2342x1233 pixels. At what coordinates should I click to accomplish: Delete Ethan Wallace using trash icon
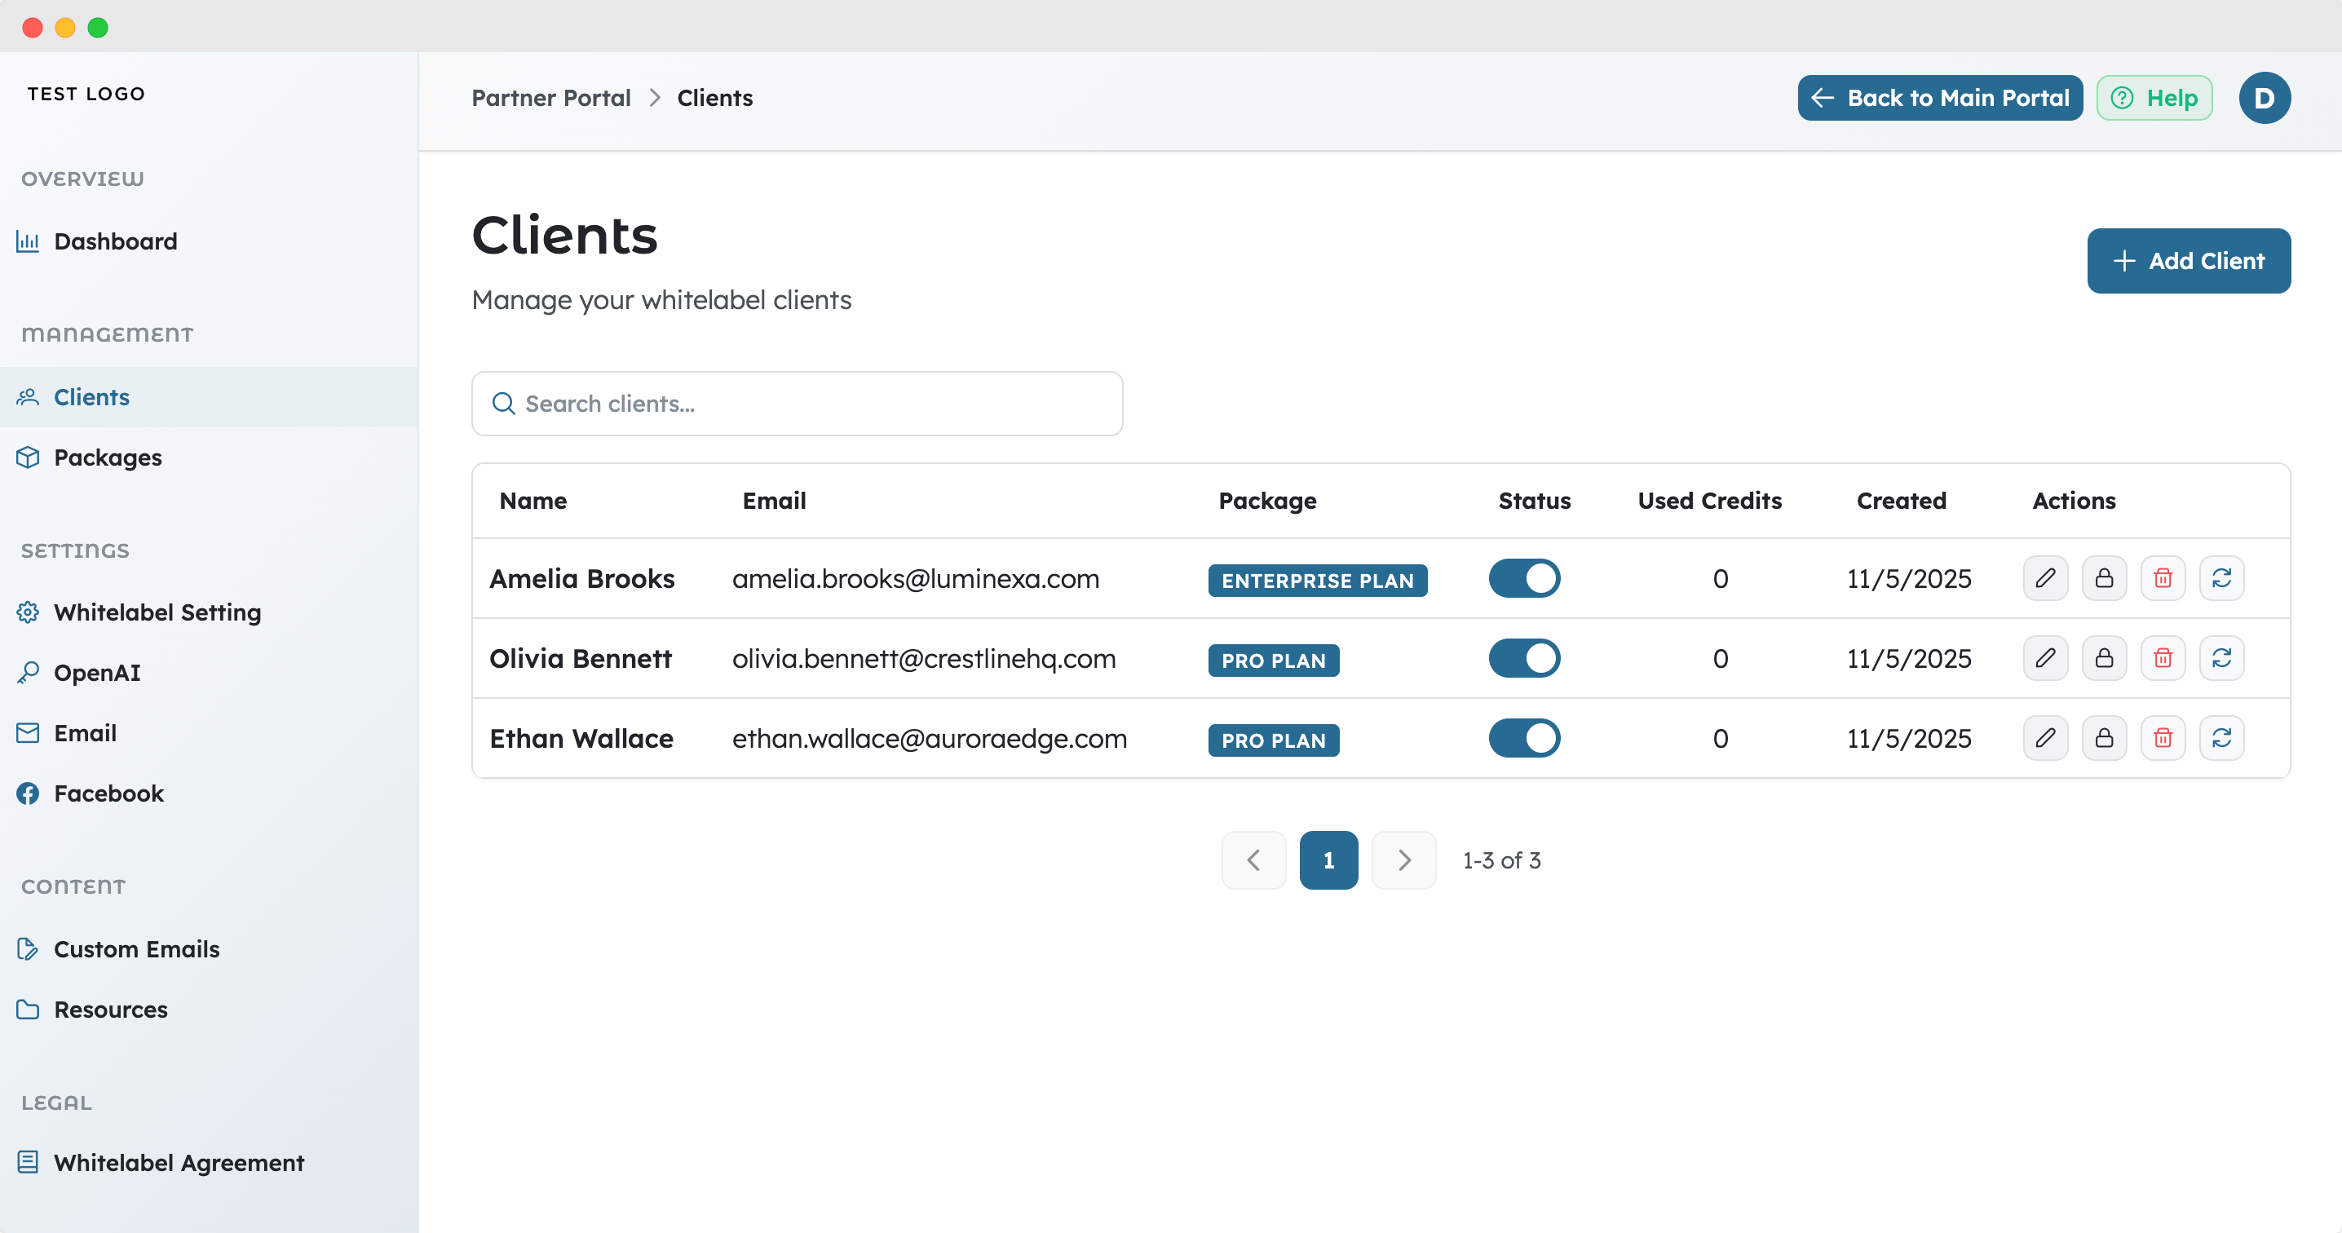(2162, 737)
